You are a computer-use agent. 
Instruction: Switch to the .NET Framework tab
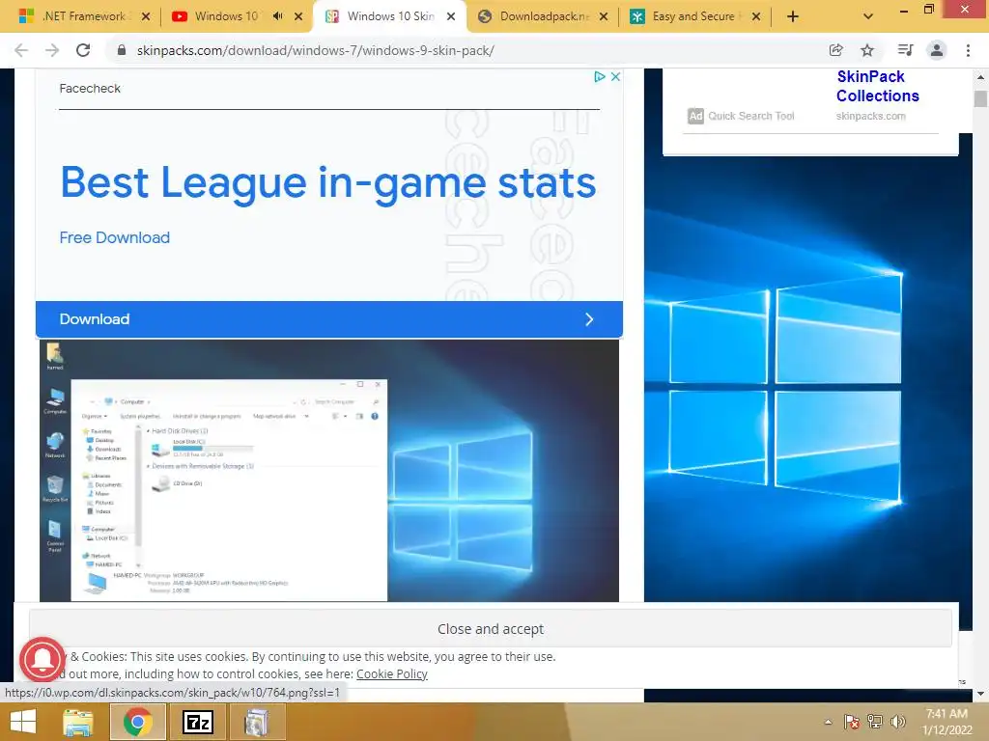pos(85,16)
